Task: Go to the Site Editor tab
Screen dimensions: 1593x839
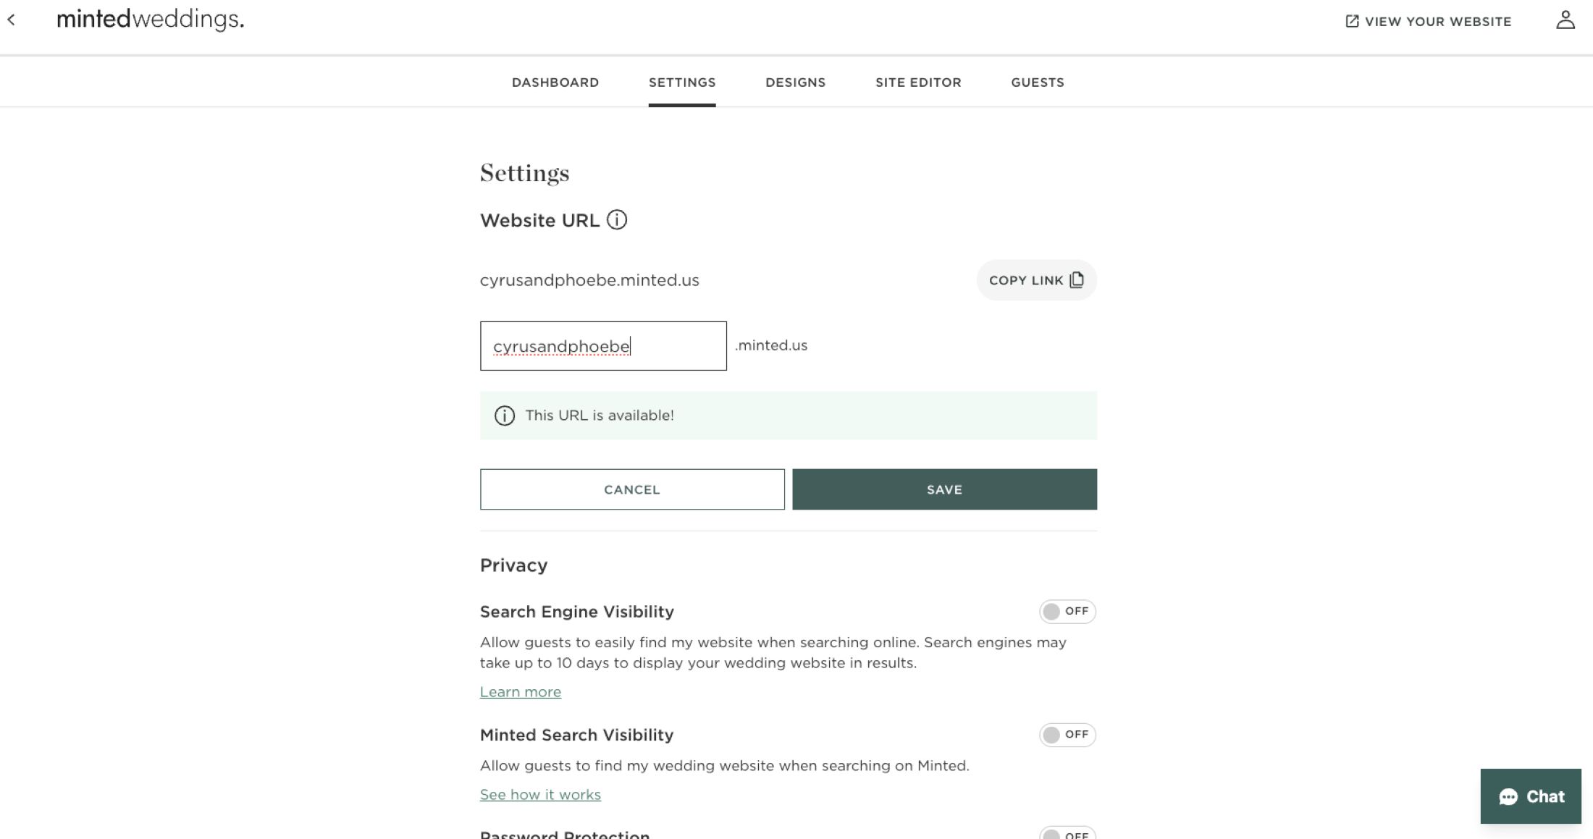Action: (x=918, y=83)
